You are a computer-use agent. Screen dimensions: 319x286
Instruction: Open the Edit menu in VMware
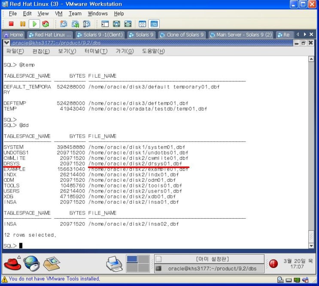[27, 14]
